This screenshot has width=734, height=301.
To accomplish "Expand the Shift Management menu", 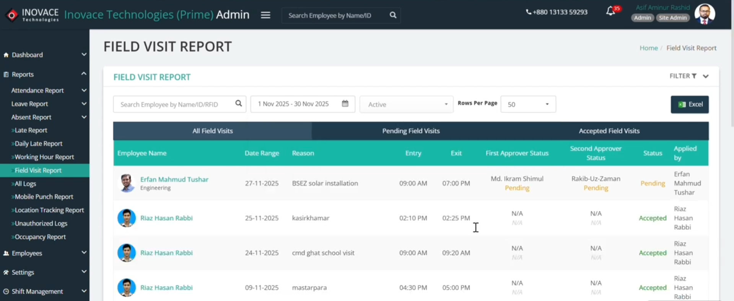I will tap(84, 291).
